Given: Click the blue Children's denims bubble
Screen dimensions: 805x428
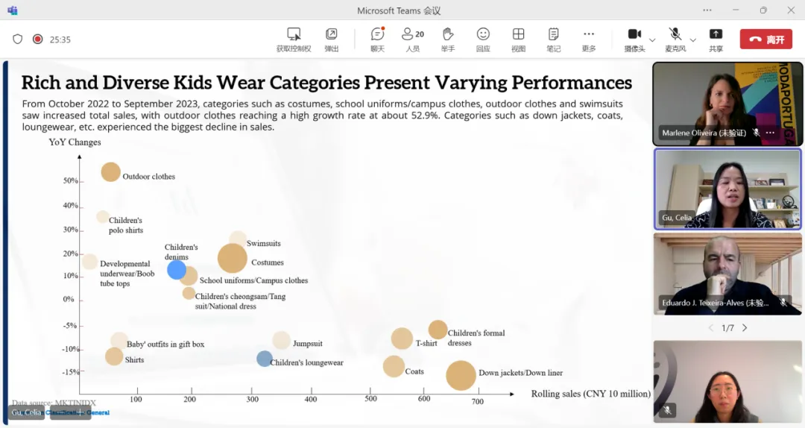Looking at the screenshot, I should point(177,270).
